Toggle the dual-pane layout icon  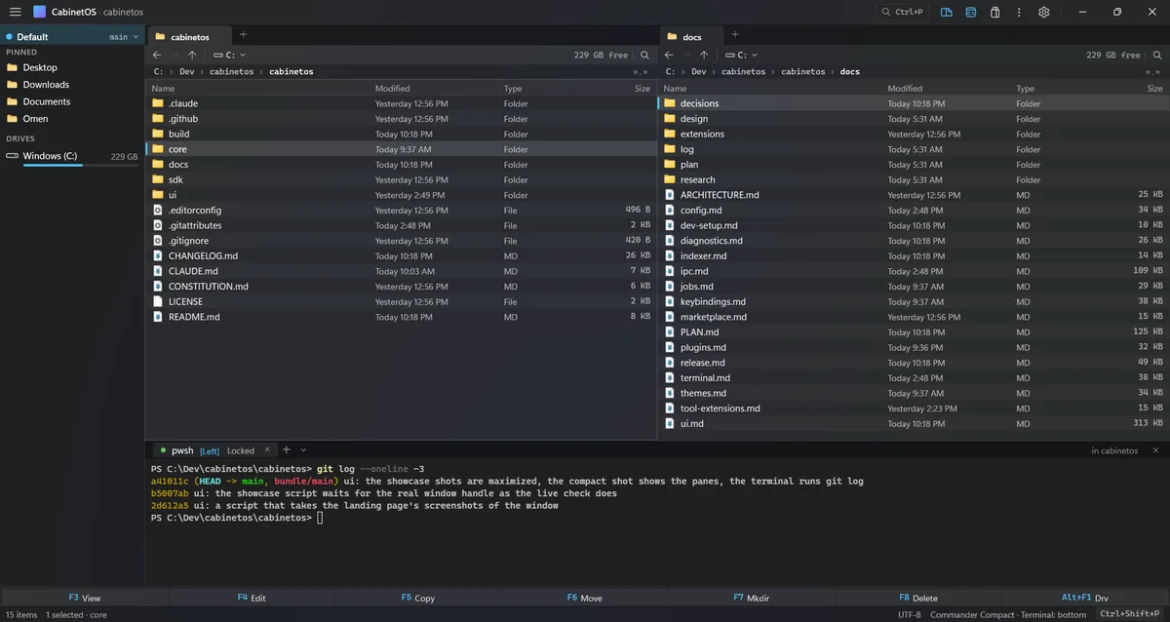tap(947, 12)
